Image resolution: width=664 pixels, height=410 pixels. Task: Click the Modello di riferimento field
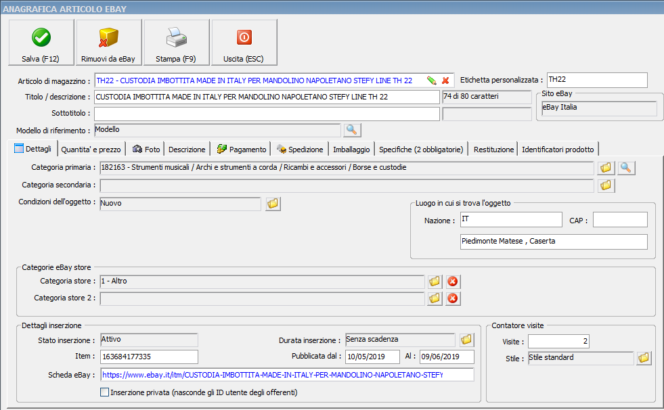click(217, 130)
